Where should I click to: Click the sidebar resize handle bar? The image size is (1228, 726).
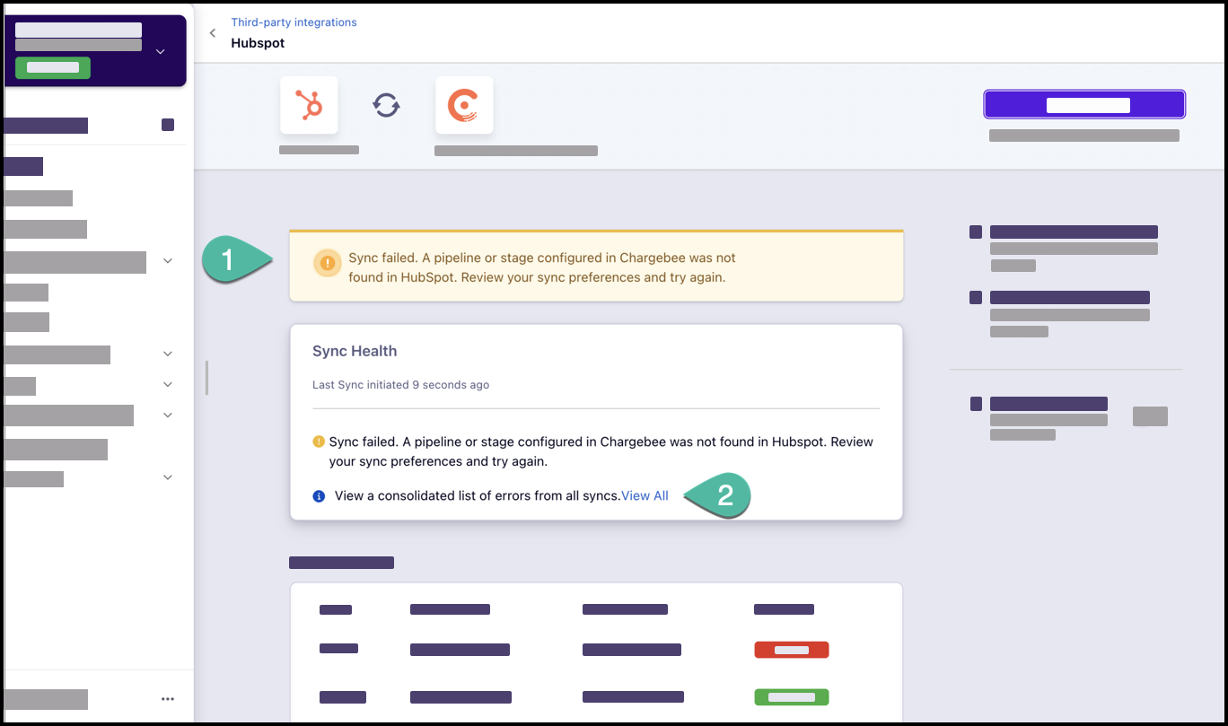[x=206, y=378]
